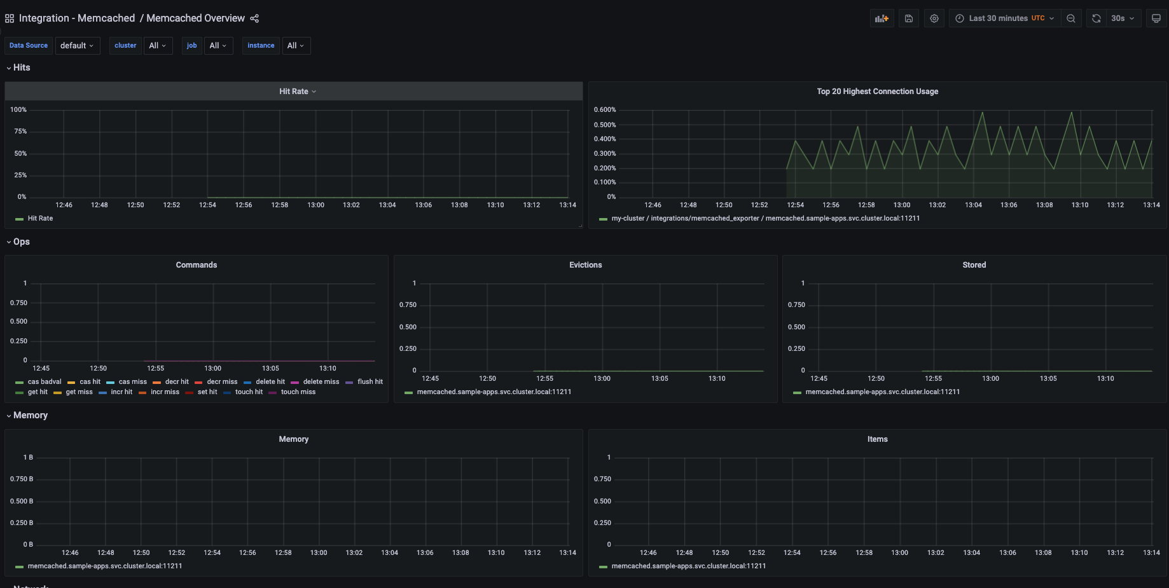This screenshot has height=588, width=1169.
Task: Toggle the get hit series in Commands legend
Action: click(x=38, y=392)
